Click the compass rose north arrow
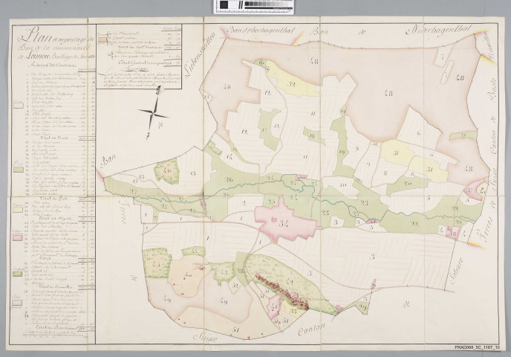 click(x=156, y=113)
